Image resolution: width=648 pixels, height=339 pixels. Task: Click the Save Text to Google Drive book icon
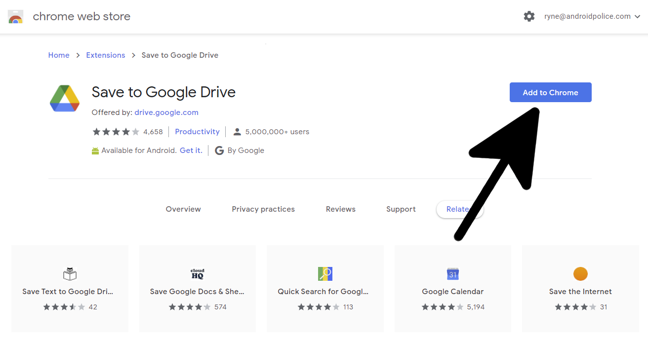click(70, 274)
